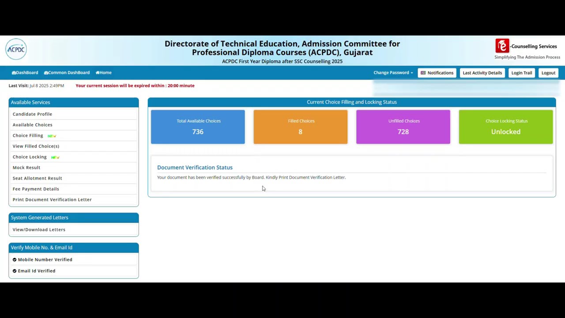Viewport: 565px width, 318px height.
Task: Click Current Choice Filling and Locking Status header
Action: coord(352,102)
